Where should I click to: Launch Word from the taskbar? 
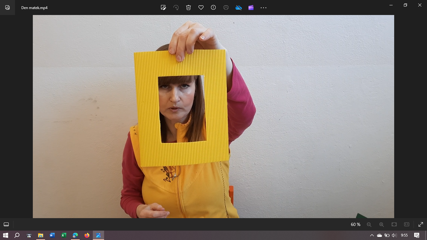coord(52,235)
